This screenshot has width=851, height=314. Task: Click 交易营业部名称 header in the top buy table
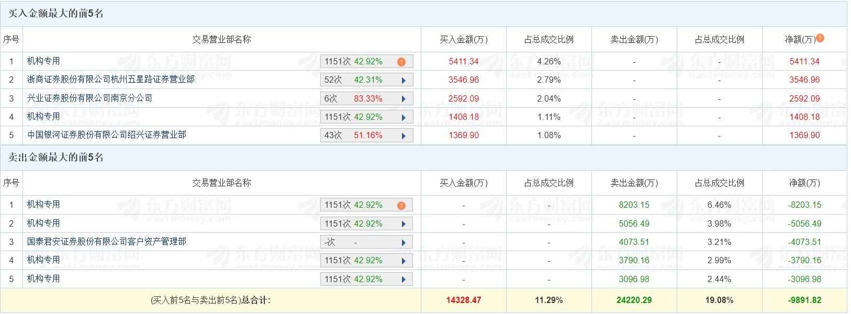221,39
